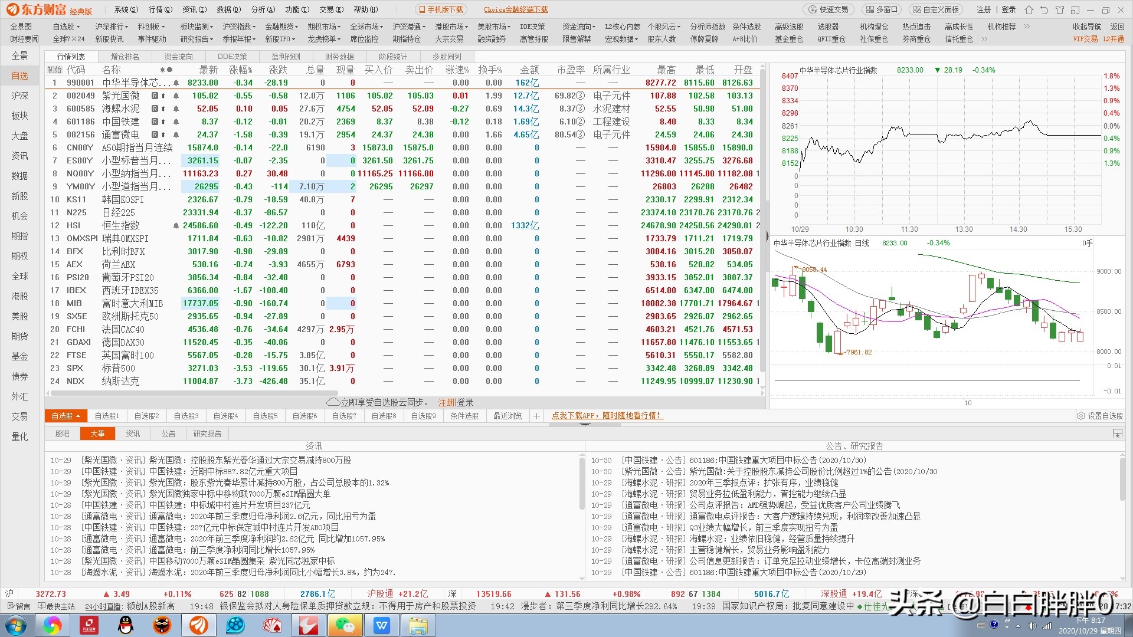
Task: Select the 海螺水泥 row name
Action: [121, 109]
